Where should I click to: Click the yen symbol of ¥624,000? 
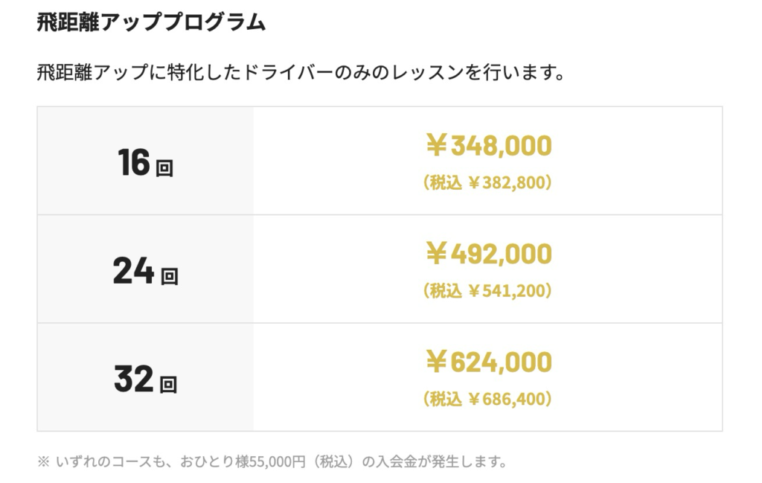click(436, 362)
